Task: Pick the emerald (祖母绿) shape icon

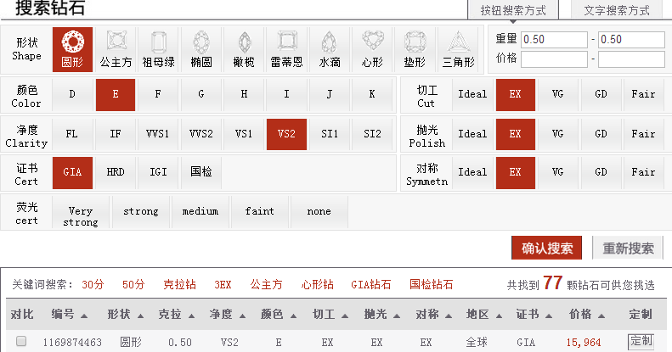Action: 158,48
